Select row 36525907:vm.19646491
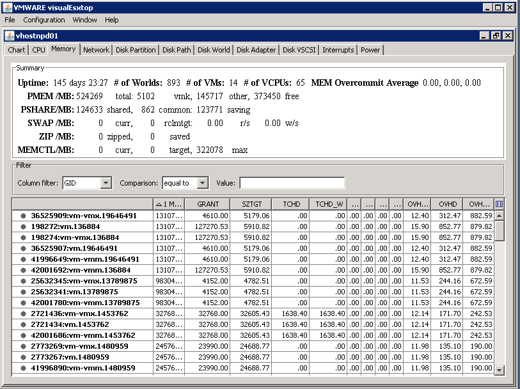 point(253,248)
